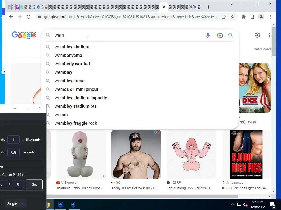Open Google quick settings gear

[257, 35]
